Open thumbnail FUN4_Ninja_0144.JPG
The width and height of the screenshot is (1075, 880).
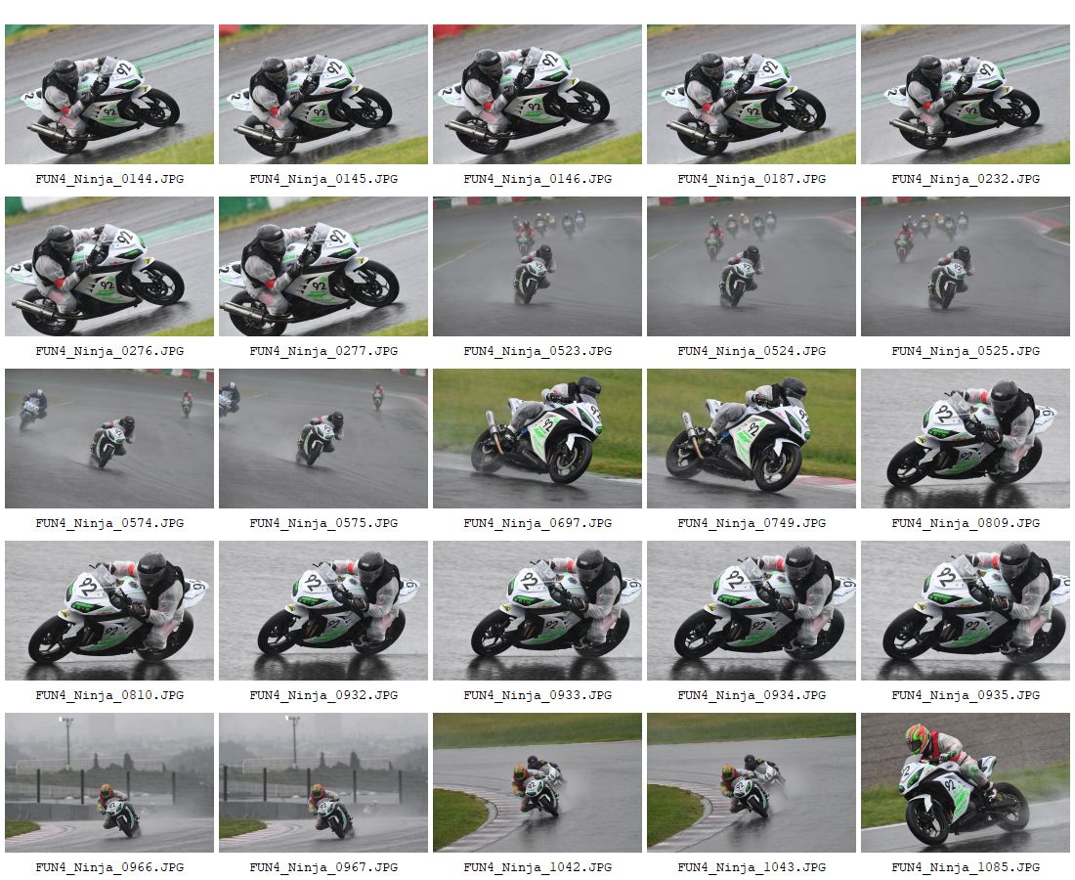[x=109, y=95]
